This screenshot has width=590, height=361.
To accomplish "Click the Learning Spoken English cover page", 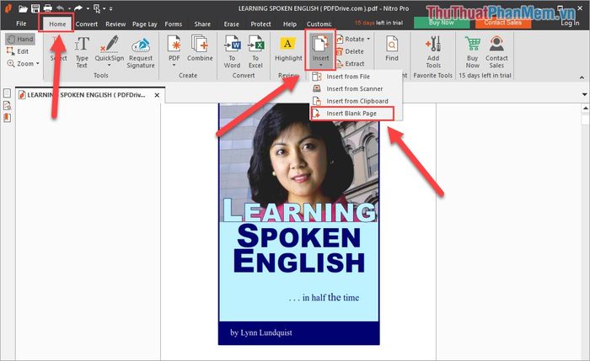I will [x=298, y=225].
